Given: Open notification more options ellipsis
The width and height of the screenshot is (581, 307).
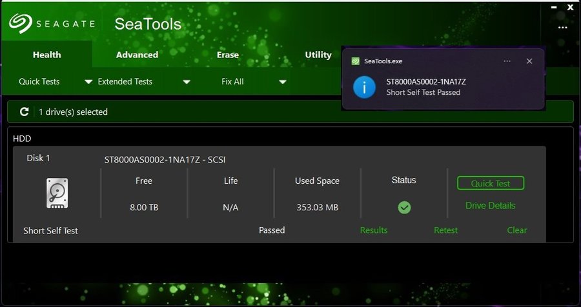Looking at the screenshot, I should (x=507, y=61).
